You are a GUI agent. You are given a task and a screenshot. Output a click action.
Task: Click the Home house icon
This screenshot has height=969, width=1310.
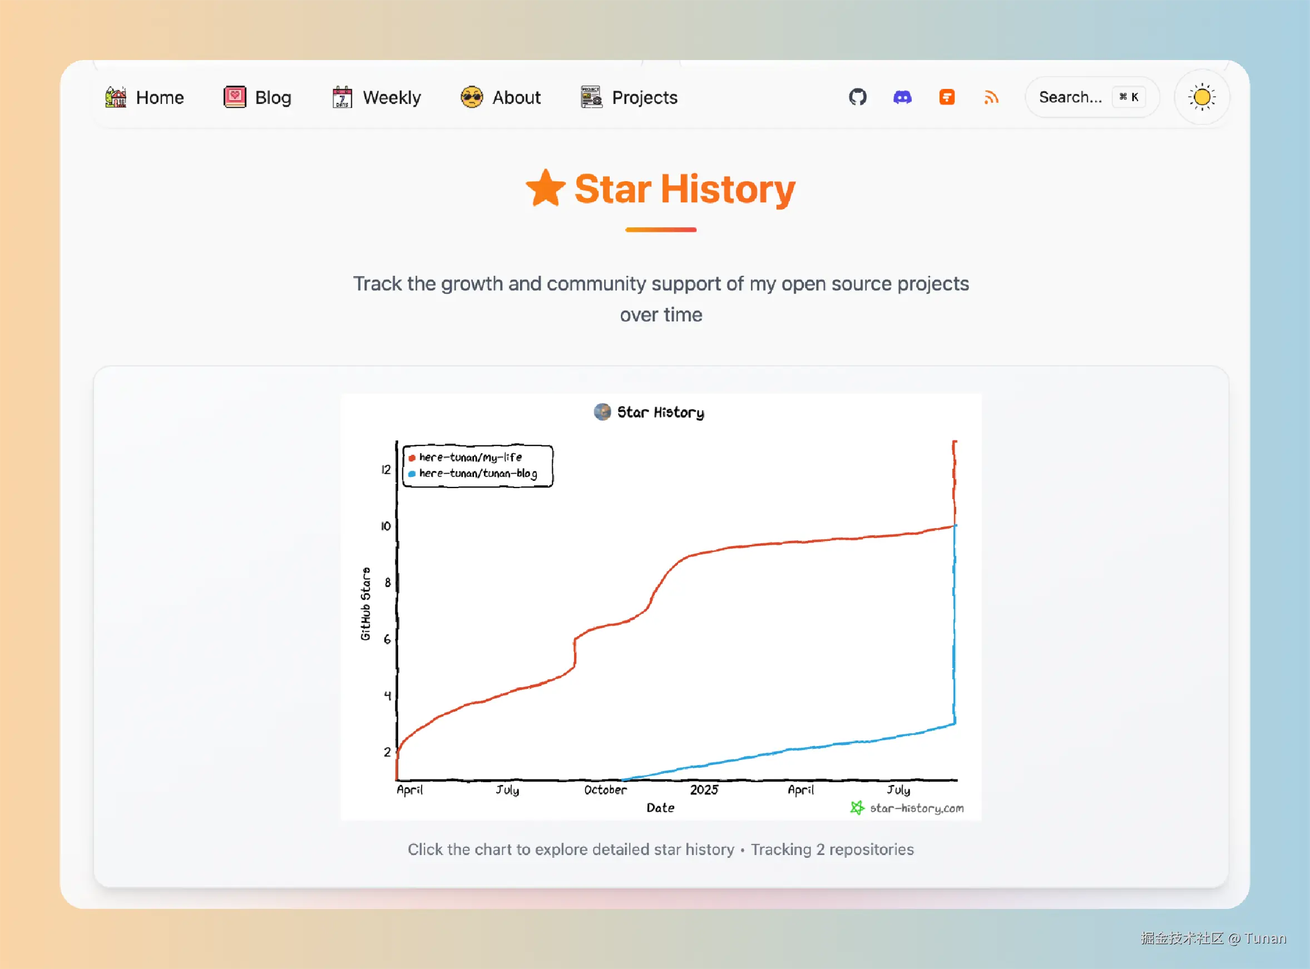[116, 97]
